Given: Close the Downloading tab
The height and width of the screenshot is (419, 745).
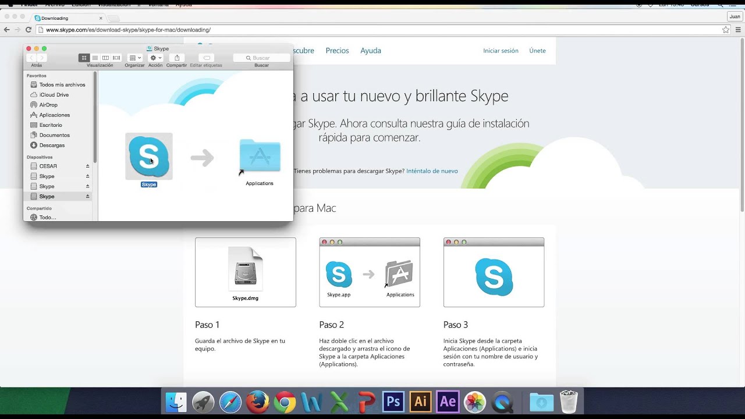Looking at the screenshot, I should (x=101, y=18).
